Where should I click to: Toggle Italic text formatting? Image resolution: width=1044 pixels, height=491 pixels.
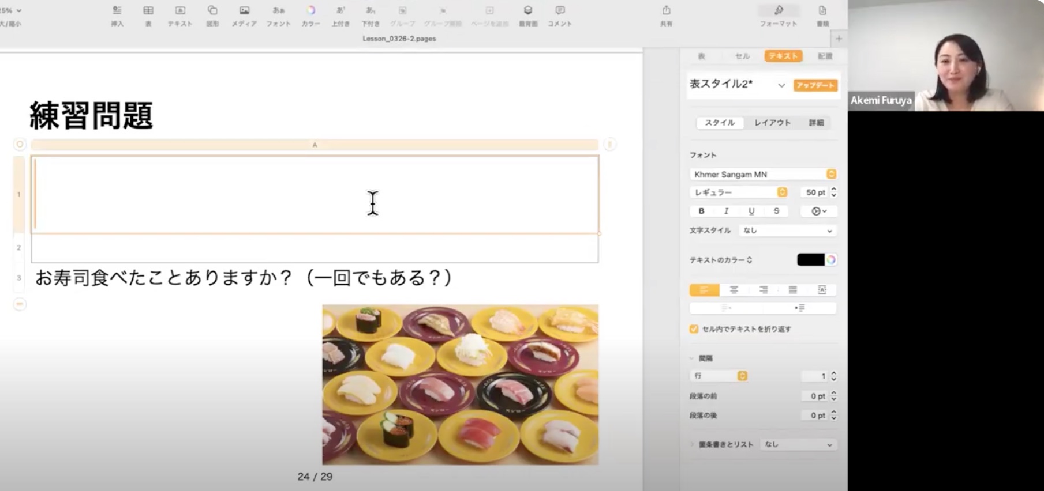[x=726, y=211]
